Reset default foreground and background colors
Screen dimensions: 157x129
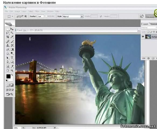(x=7, y=80)
